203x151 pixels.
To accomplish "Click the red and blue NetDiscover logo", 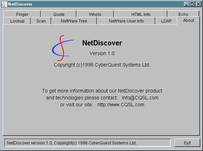I will coord(63,48).
